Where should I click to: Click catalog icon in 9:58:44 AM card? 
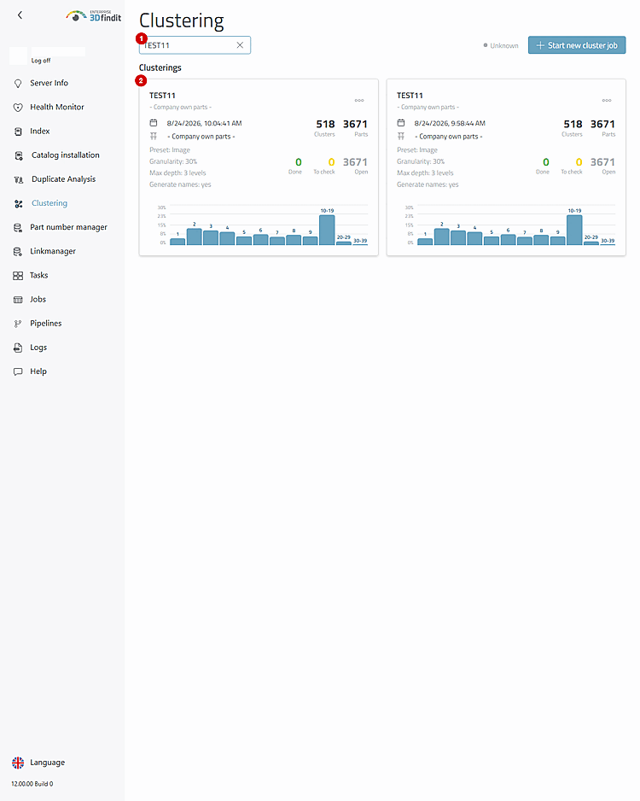coord(400,137)
